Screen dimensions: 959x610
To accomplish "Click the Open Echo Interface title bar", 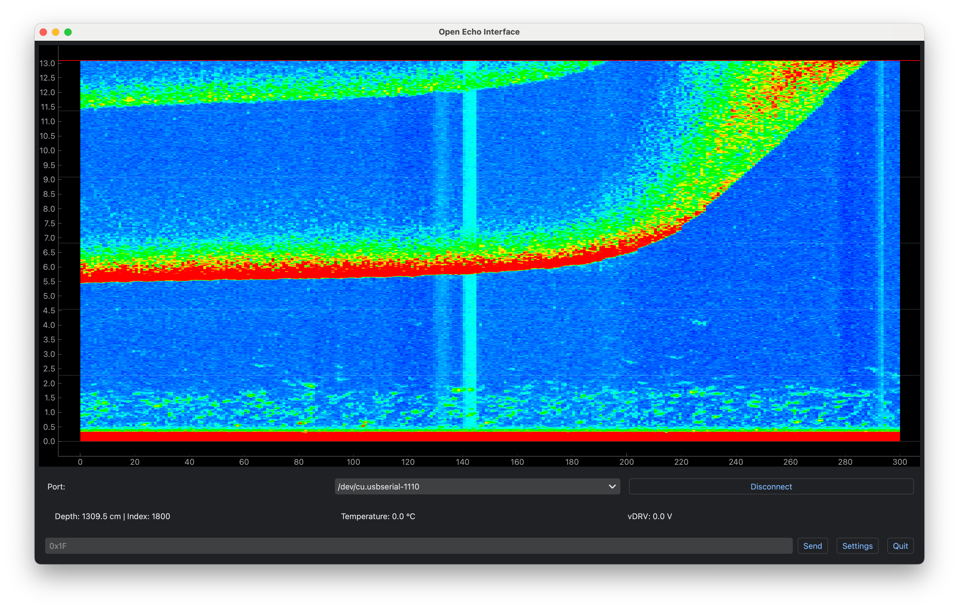I will point(479,32).
